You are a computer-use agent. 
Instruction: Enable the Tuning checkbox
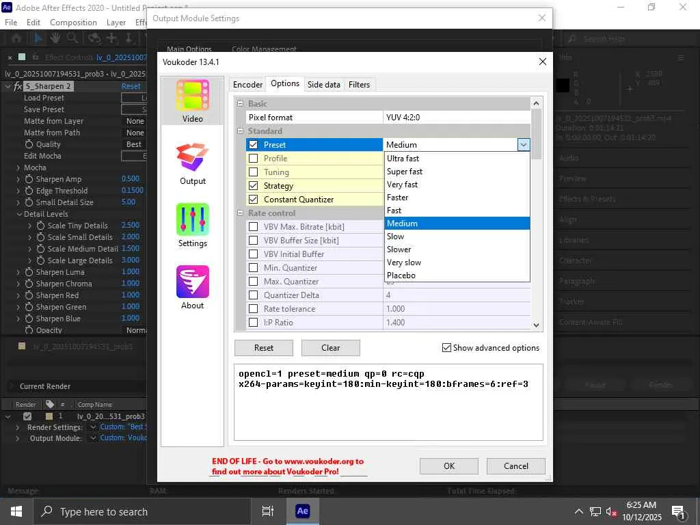(x=253, y=172)
